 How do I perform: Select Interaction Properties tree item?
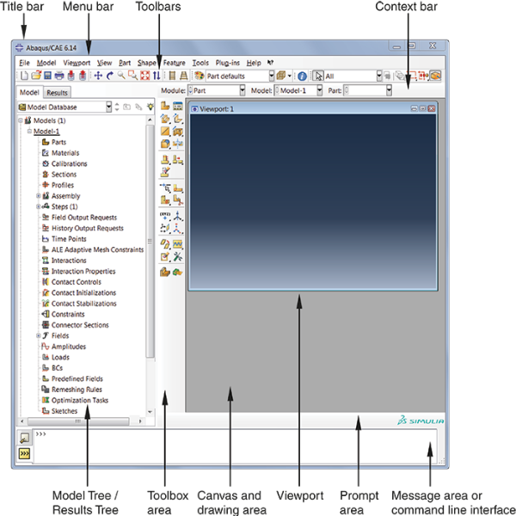[83, 271]
